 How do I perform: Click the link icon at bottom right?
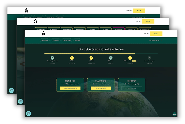174,114
